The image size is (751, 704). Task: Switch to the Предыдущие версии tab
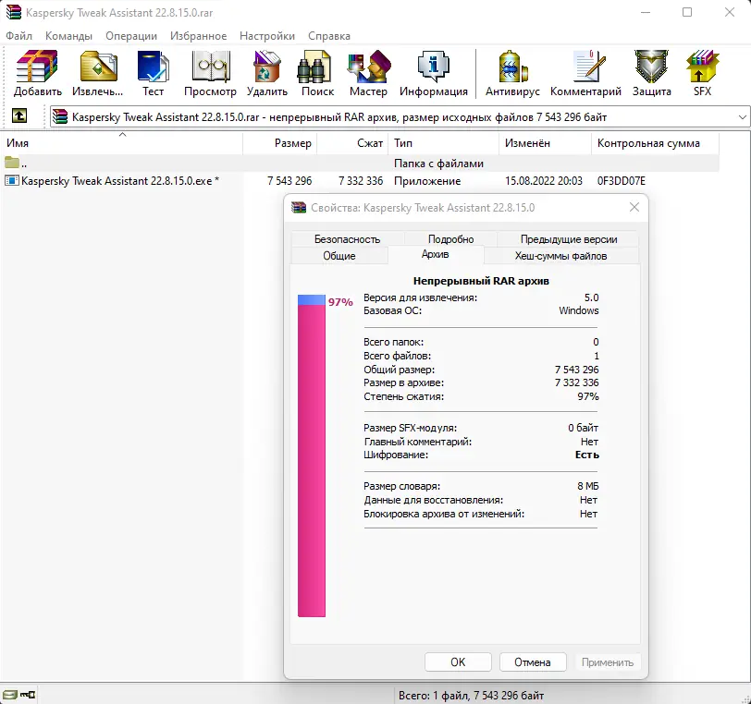pos(569,238)
